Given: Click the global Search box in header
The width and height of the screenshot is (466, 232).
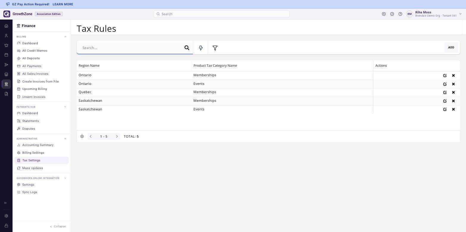Looking at the screenshot, I should 222,14.
